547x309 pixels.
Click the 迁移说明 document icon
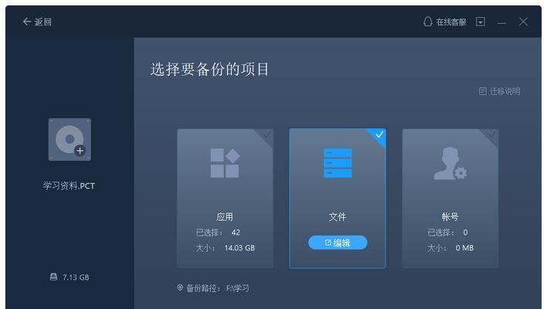[482, 91]
